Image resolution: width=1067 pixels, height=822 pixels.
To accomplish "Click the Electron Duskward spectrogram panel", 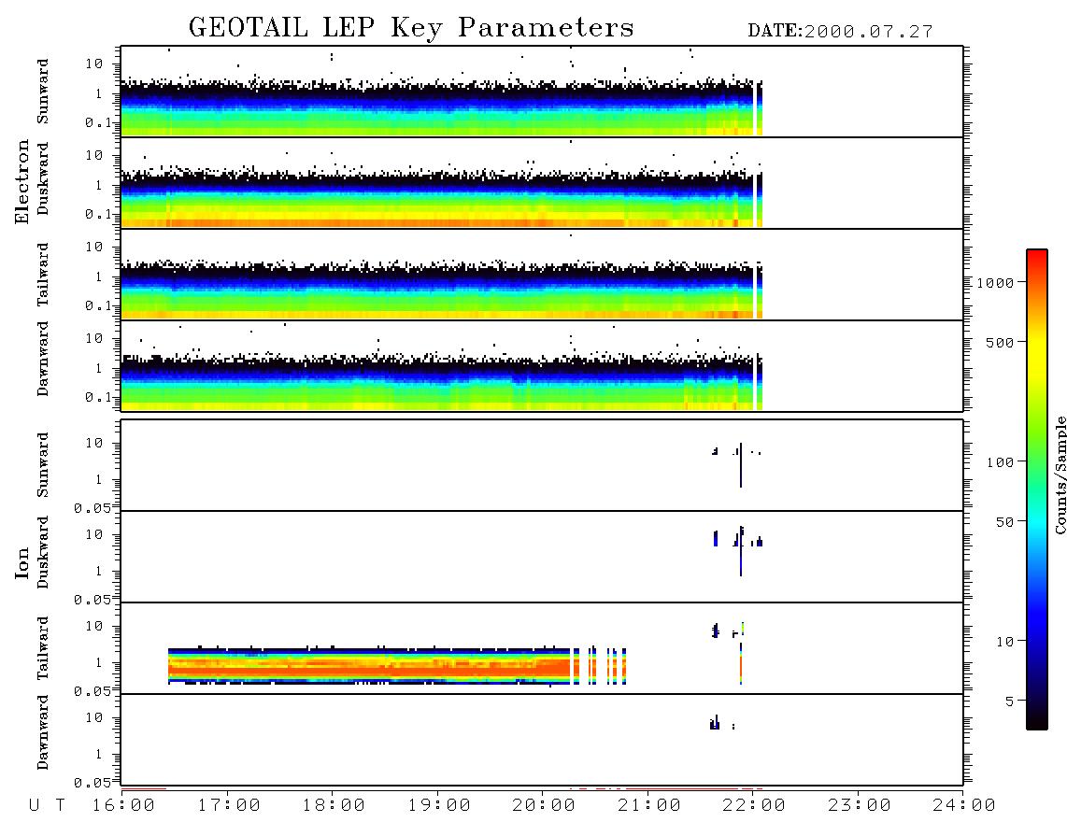I will click(x=542, y=183).
